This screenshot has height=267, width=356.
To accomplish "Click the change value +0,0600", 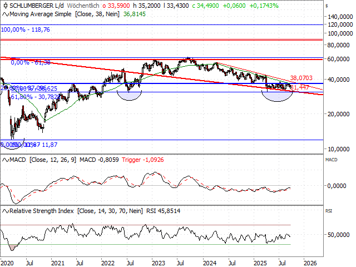I will pos(234,6).
